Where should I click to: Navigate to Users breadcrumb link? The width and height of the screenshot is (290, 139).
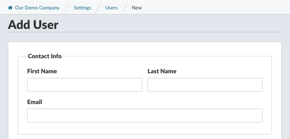(x=111, y=8)
